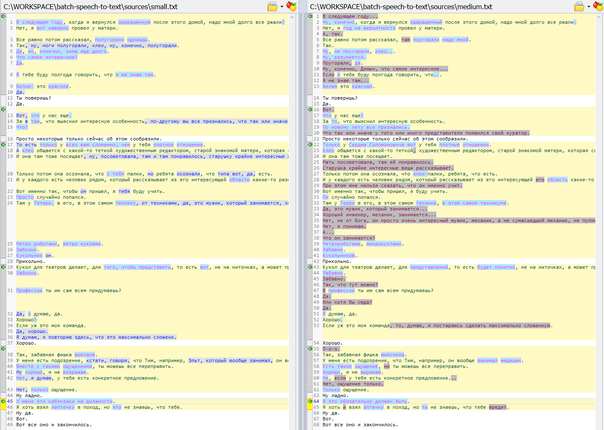Click copy-to-right arrow at left line 29

(x=3, y=267)
